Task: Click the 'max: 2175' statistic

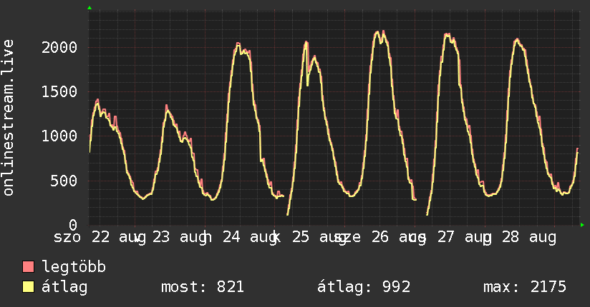Action: coord(525,287)
